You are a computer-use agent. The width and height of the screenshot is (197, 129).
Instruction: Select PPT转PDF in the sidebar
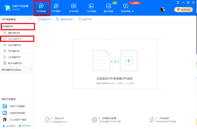(x=17, y=51)
